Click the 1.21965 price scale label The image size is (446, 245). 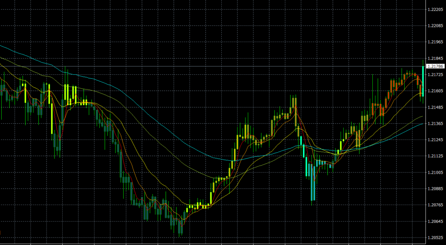435,42
